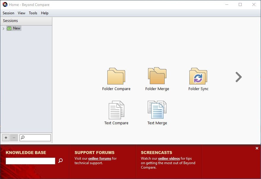Open the Help menu

(x=45, y=13)
